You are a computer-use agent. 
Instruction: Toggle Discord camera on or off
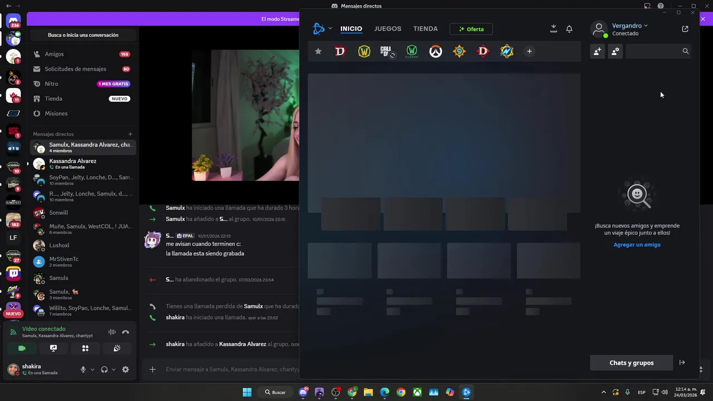coord(22,348)
